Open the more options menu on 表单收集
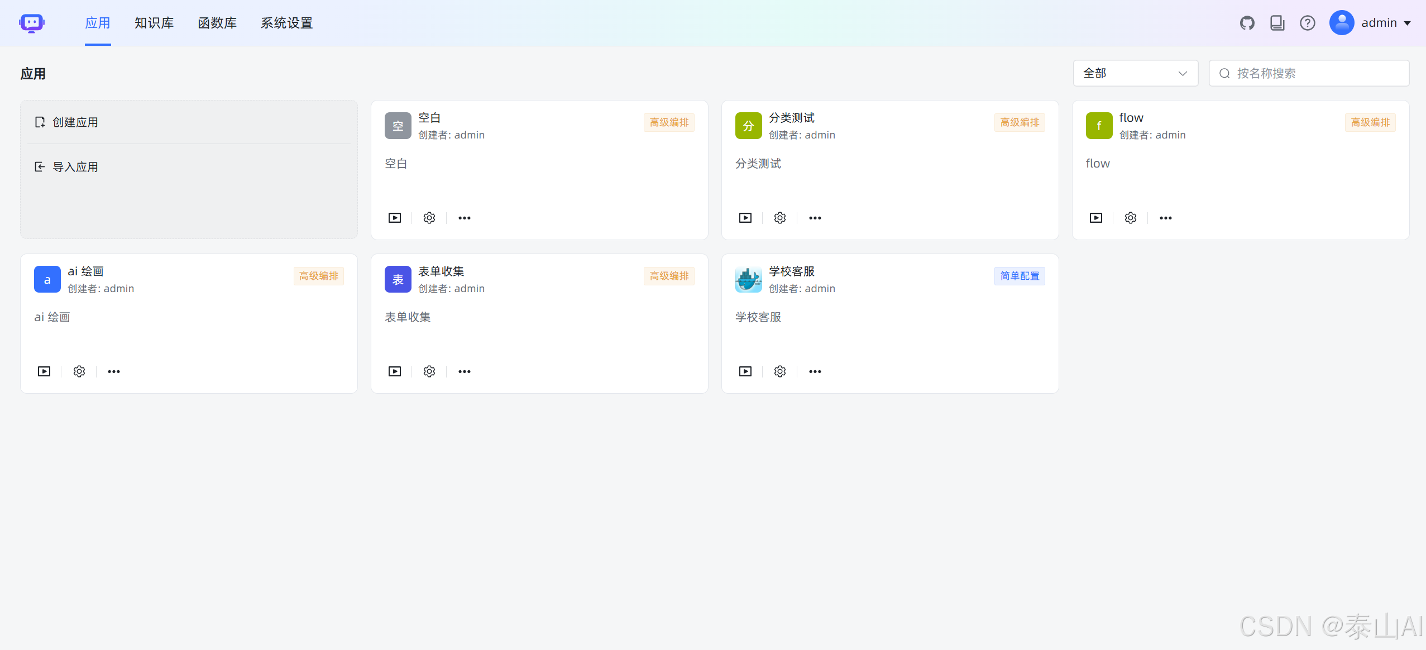1426x650 pixels. tap(463, 371)
